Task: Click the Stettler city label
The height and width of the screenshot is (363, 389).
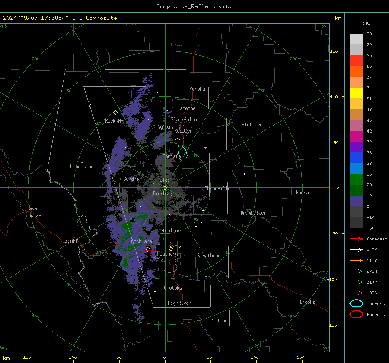Action: click(252, 125)
